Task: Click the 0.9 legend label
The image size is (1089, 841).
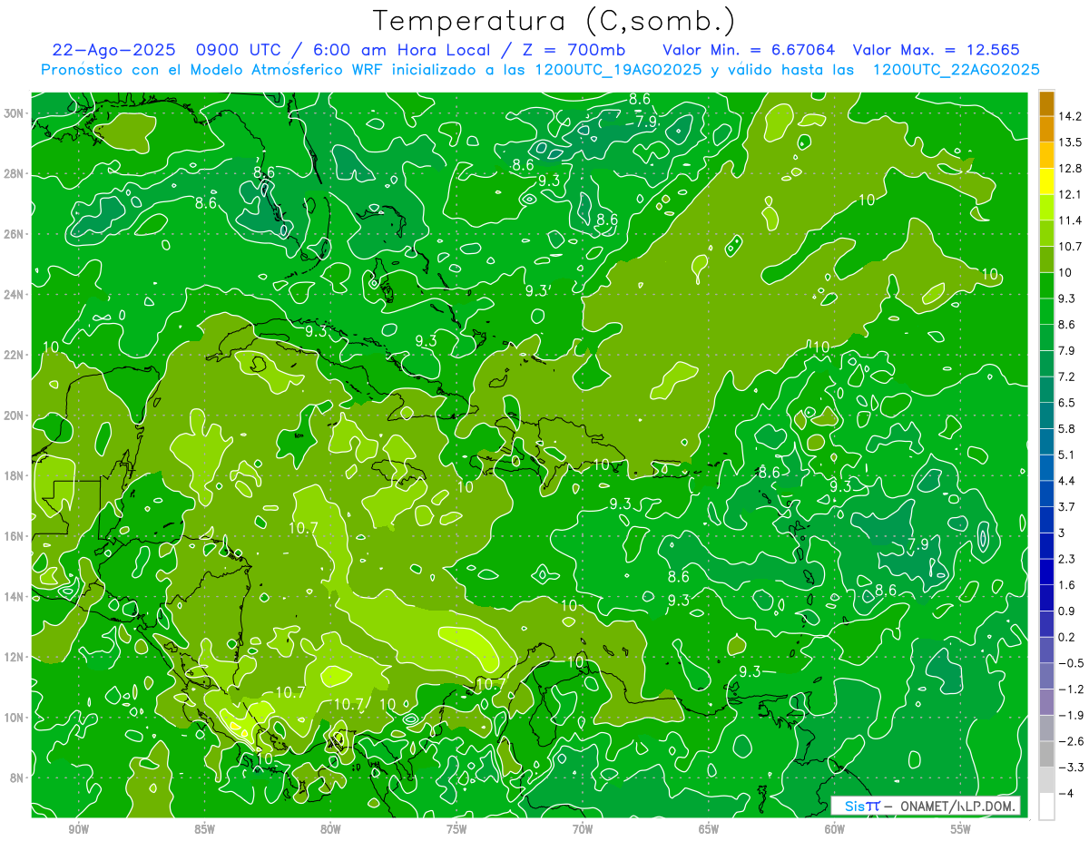Action: (x=1067, y=611)
